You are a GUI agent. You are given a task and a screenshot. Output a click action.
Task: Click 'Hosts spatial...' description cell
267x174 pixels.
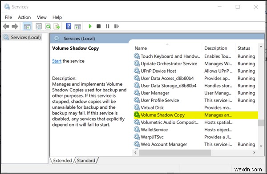[x=218, y=122]
